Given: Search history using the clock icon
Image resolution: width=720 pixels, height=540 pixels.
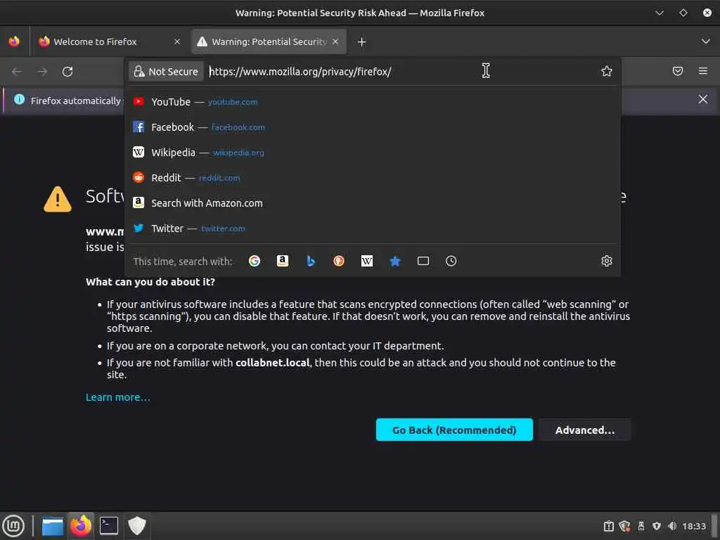Looking at the screenshot, I should tap(451, 262).
